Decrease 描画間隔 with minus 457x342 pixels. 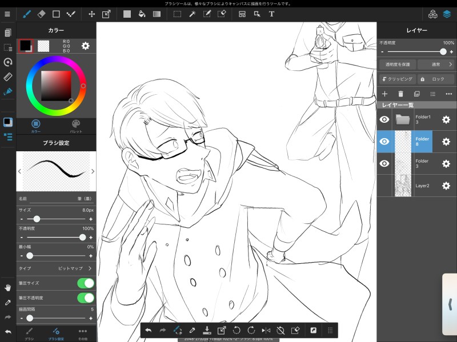coord(22,319)
